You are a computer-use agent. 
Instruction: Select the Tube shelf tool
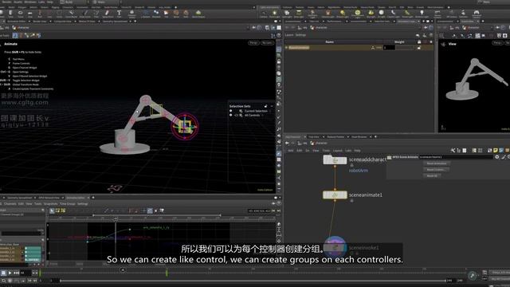point(10,14)
